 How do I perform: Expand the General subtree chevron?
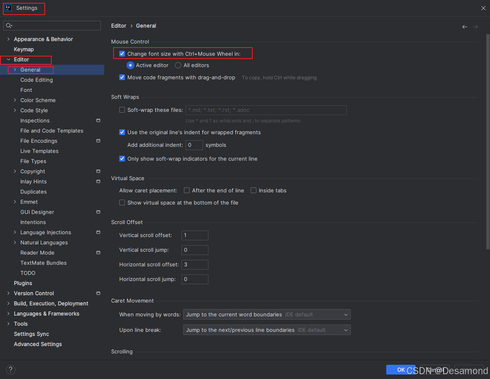[x=15, y=70]
